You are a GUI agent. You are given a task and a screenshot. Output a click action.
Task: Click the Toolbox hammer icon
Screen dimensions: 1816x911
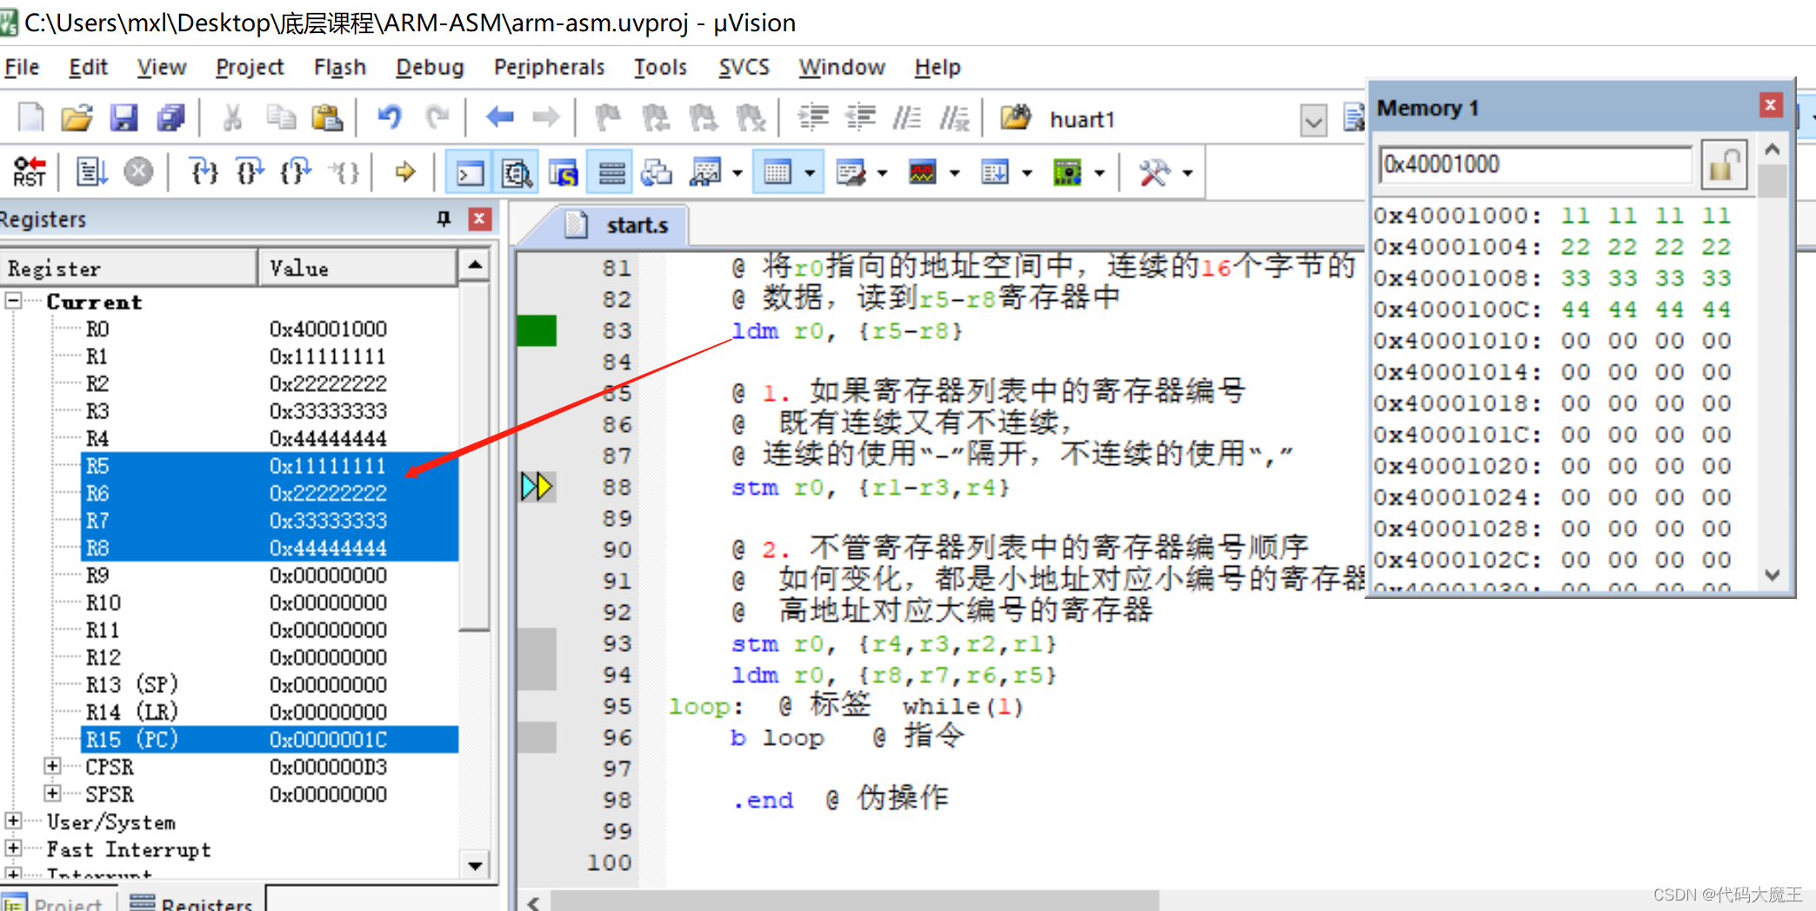point(1154,173)
